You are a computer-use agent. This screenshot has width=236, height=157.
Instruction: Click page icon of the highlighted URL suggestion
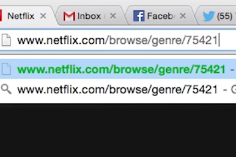pyautogui.click(x=6, y=69)
